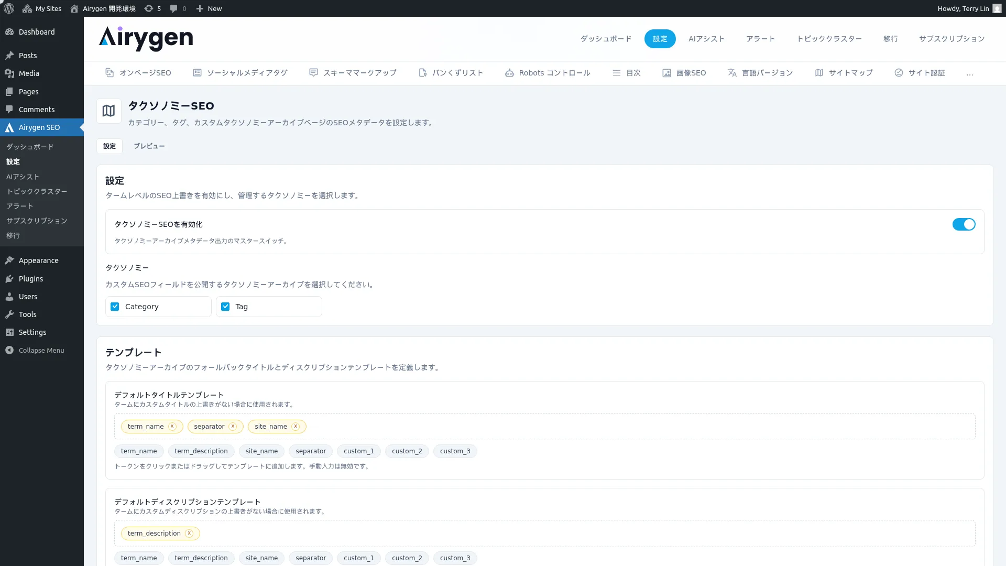The image size is (1006, 566).
Task: Select the blue 設定 pill in top navigation
Action: pos(660,39)
